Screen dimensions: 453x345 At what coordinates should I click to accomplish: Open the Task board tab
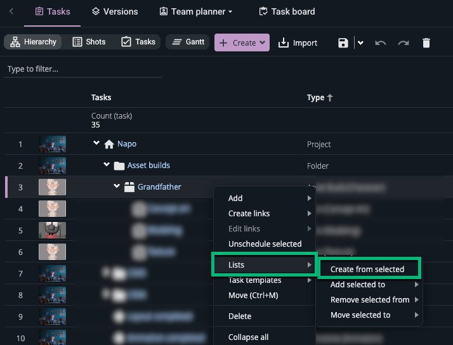pos(287,11)
